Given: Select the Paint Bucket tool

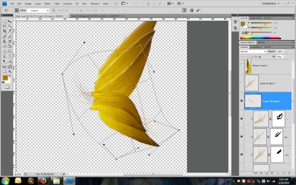Looking at the screenshot, I should click(x=10, y=46).
